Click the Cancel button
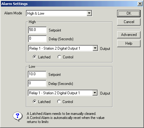This screenshot has height=128, width=144. pyautogui.click(x=129, y=22)
